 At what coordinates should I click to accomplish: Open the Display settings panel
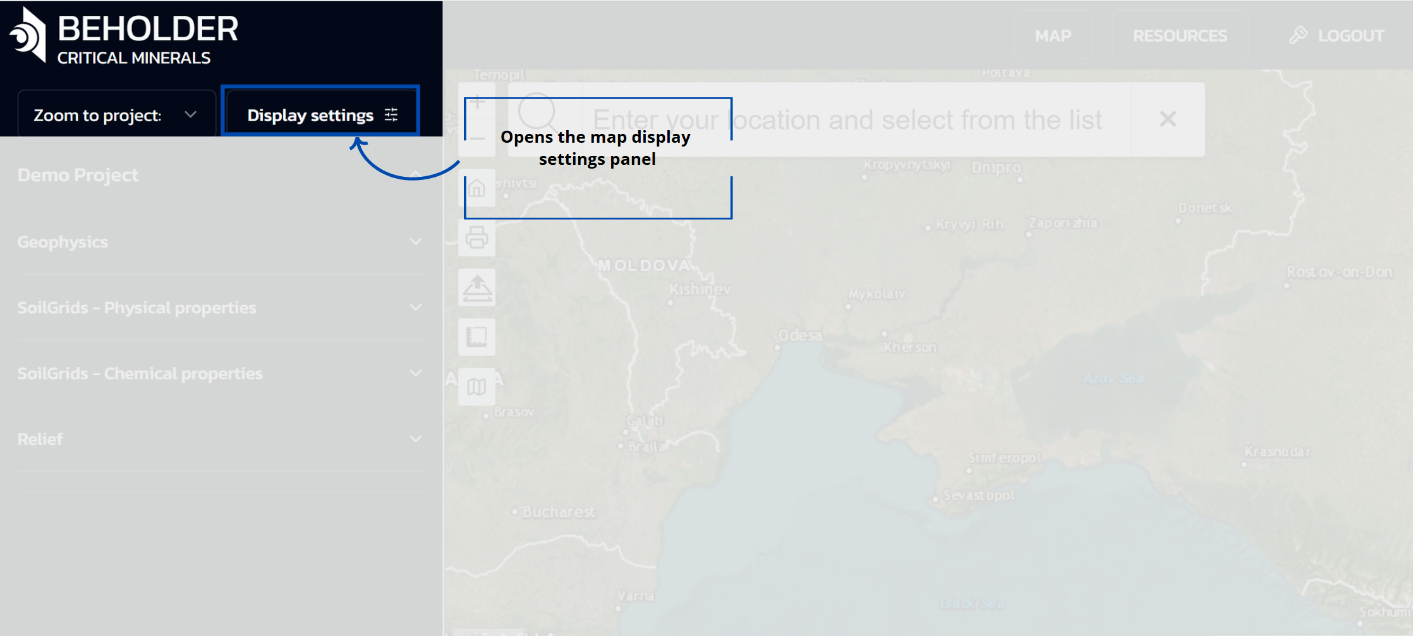click(321, 114)
